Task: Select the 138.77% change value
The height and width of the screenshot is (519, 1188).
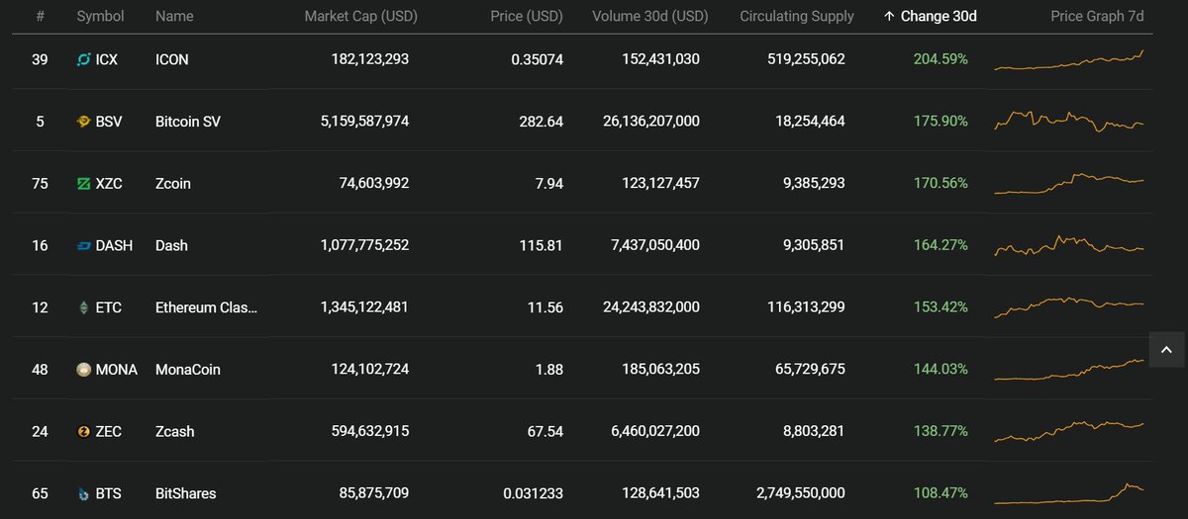Action: 940,431
